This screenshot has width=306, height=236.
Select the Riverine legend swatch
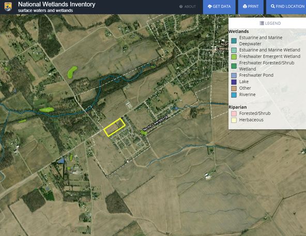[234, 95]
